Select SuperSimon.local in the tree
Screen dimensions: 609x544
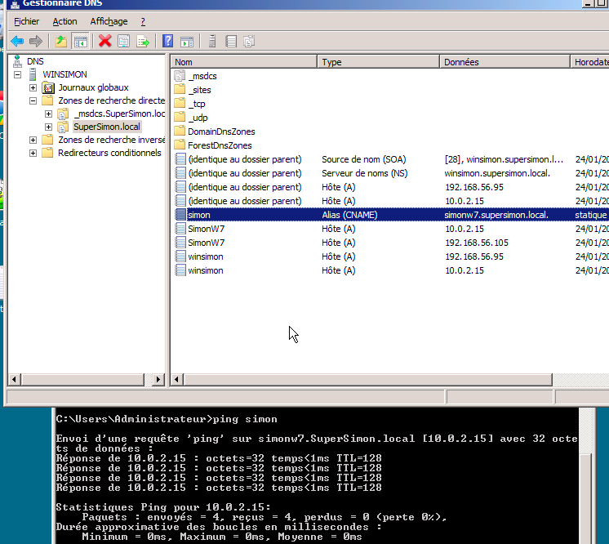[107, 127]
